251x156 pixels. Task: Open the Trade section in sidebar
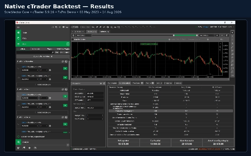click(43, 32)
